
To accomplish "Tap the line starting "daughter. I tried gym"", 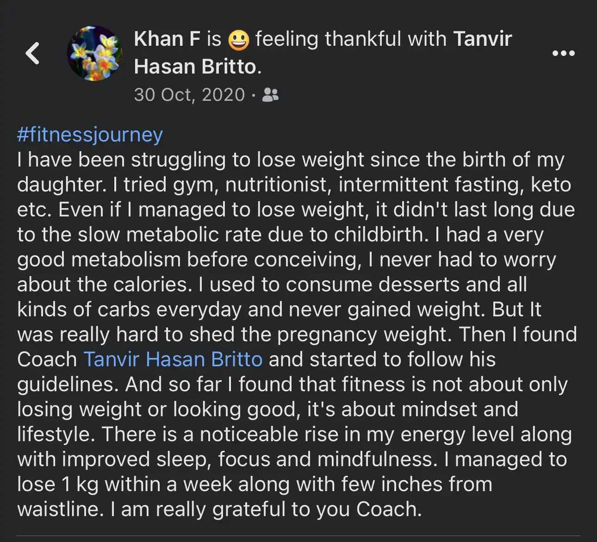I will coord(294,185).
